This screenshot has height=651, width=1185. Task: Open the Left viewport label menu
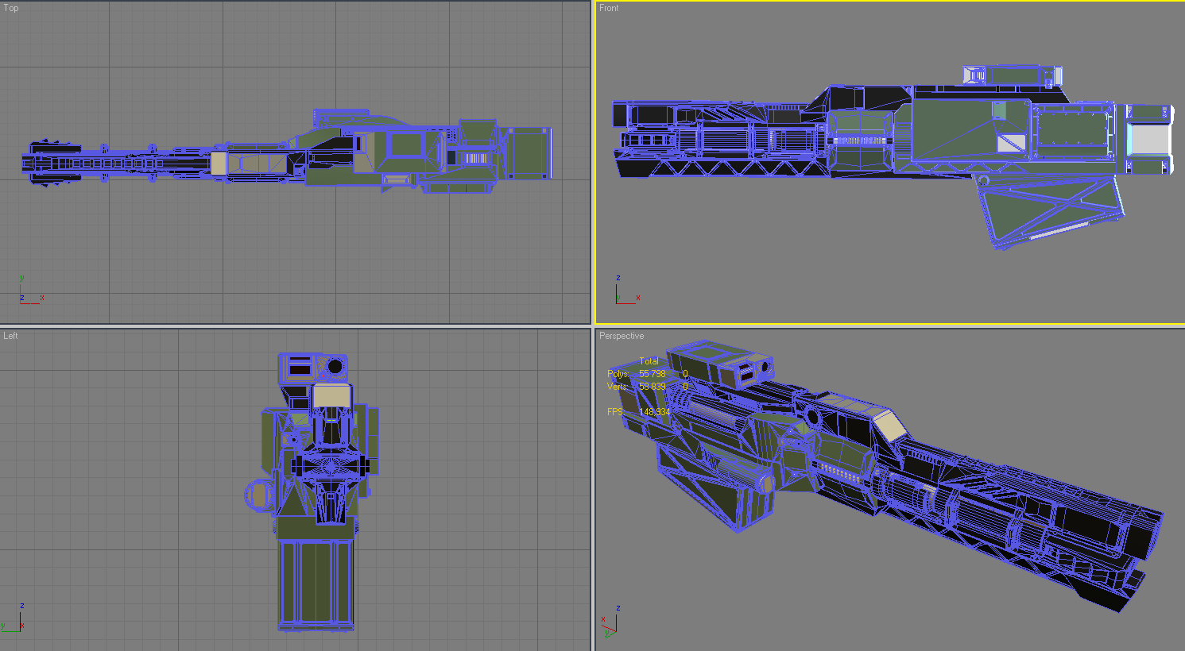(x=10, y=335)
